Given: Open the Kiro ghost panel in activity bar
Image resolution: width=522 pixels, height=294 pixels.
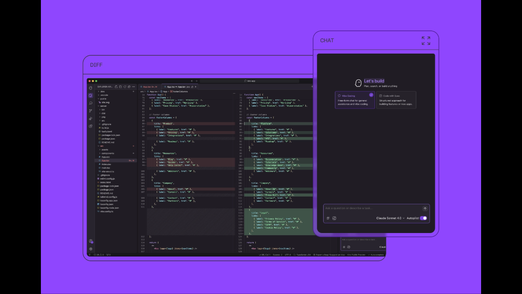Looking at the screenshot, I should (x=90, y=88).
